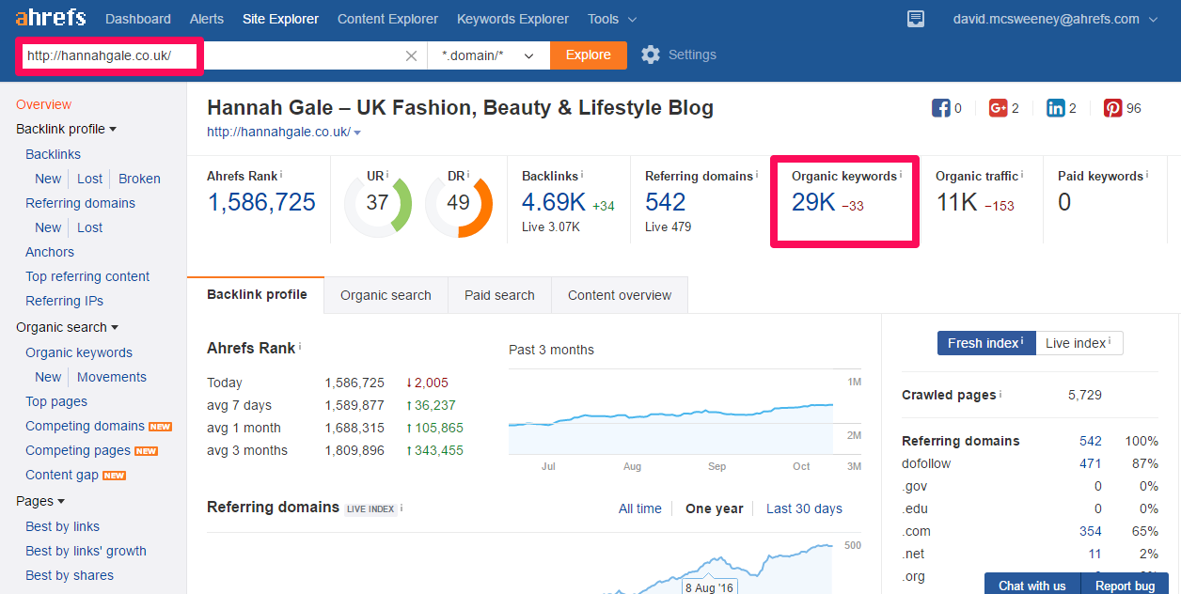Viewport: 1181px width, 594px height.
Task: Open Top pages sidebar link
Action: [x=56, y=401]
